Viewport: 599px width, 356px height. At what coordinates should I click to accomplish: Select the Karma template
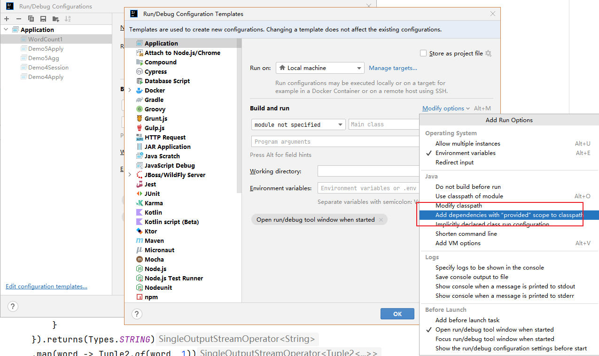(x=154, y=203)
